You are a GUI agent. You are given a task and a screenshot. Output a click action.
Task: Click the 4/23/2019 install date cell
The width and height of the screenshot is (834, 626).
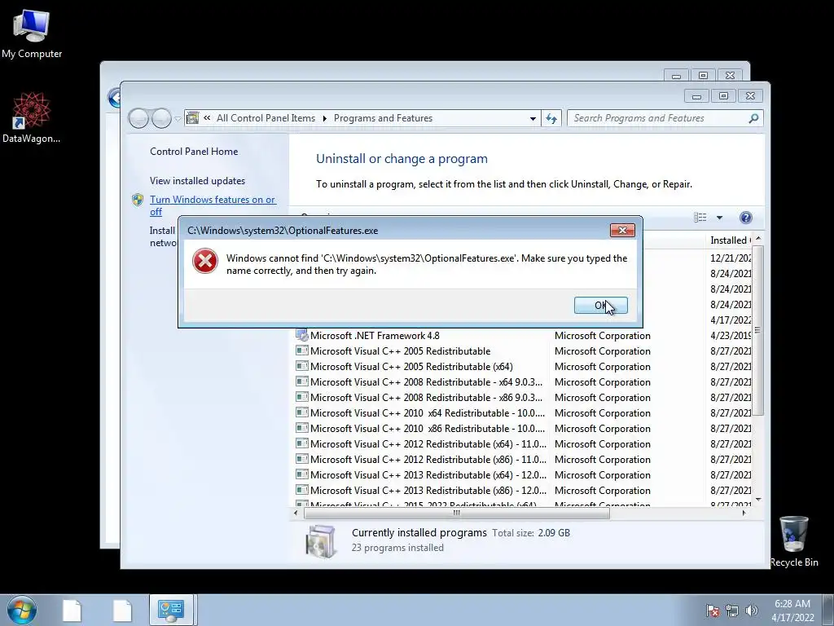[731, 335]
